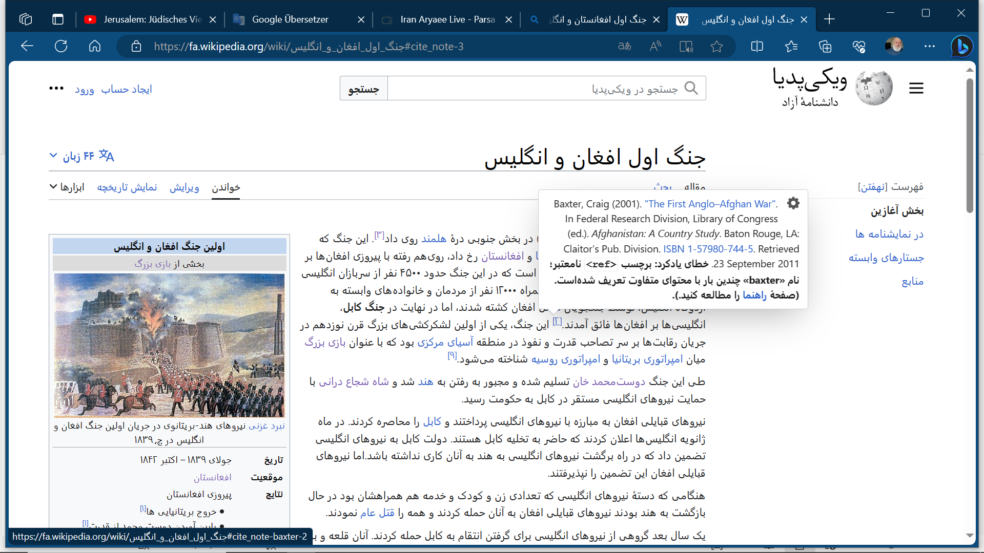
Task: Expand the 44 languages dropdown
Action: (x=82, y=156)
